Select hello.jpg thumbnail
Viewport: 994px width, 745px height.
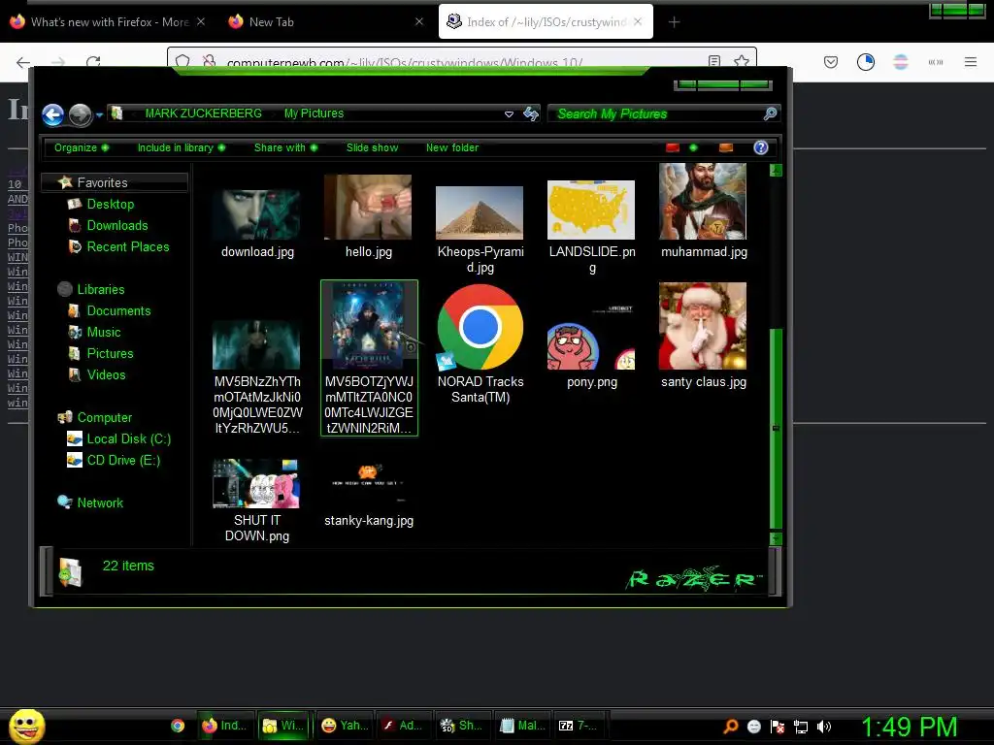tap(368, 208)
